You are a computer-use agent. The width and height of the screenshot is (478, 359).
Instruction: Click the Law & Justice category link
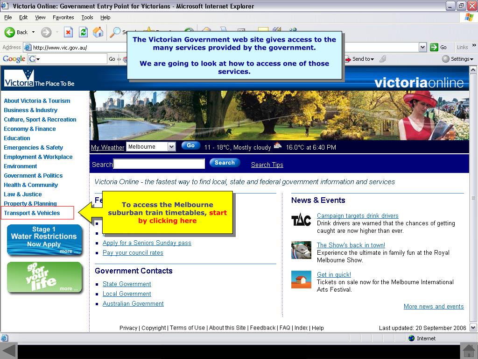(22, 194)
